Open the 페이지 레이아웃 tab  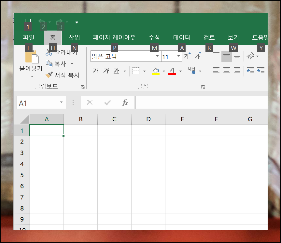114,37
